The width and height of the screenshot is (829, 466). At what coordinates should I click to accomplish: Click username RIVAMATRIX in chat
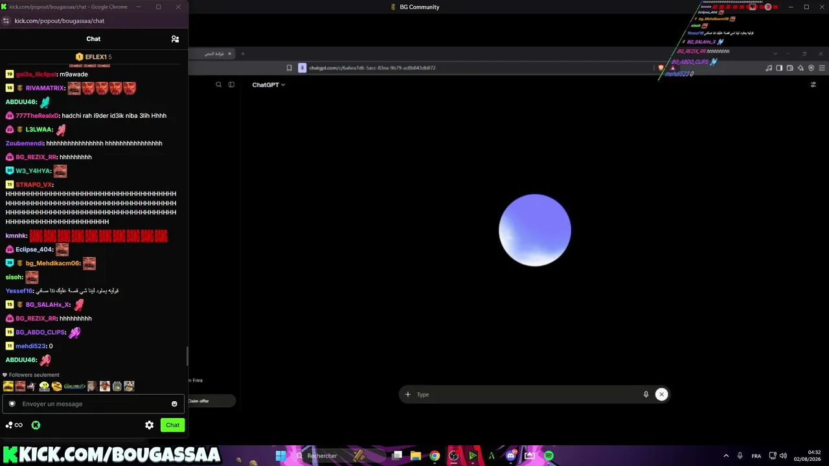(x=45, y=88)
